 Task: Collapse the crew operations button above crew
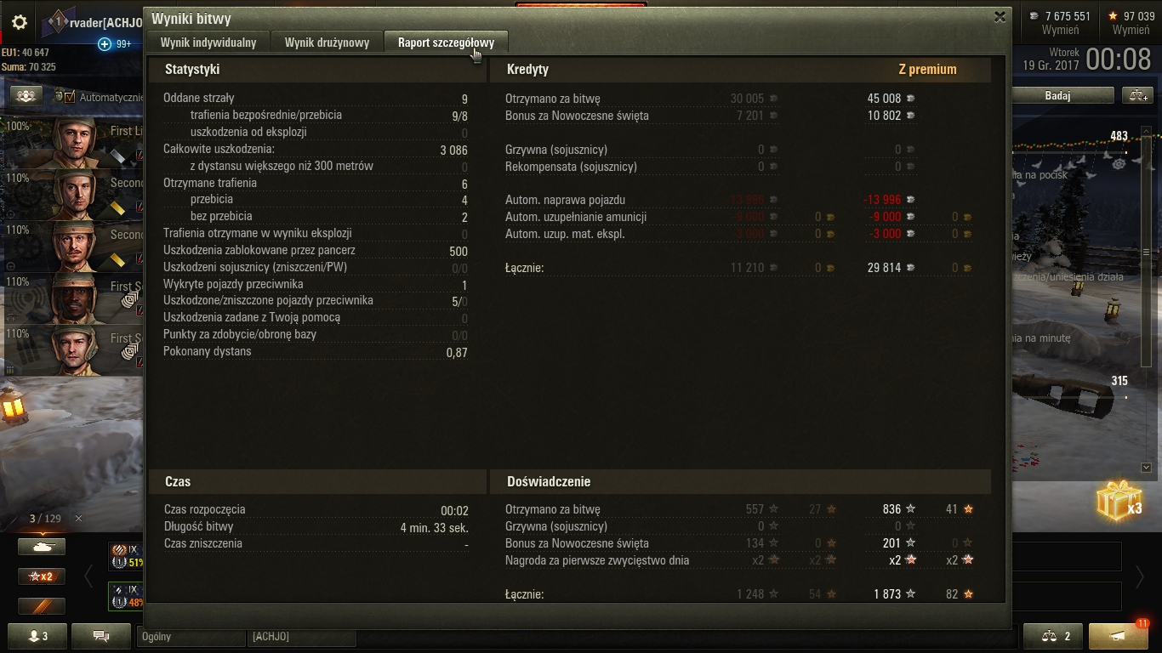[26, 96]
